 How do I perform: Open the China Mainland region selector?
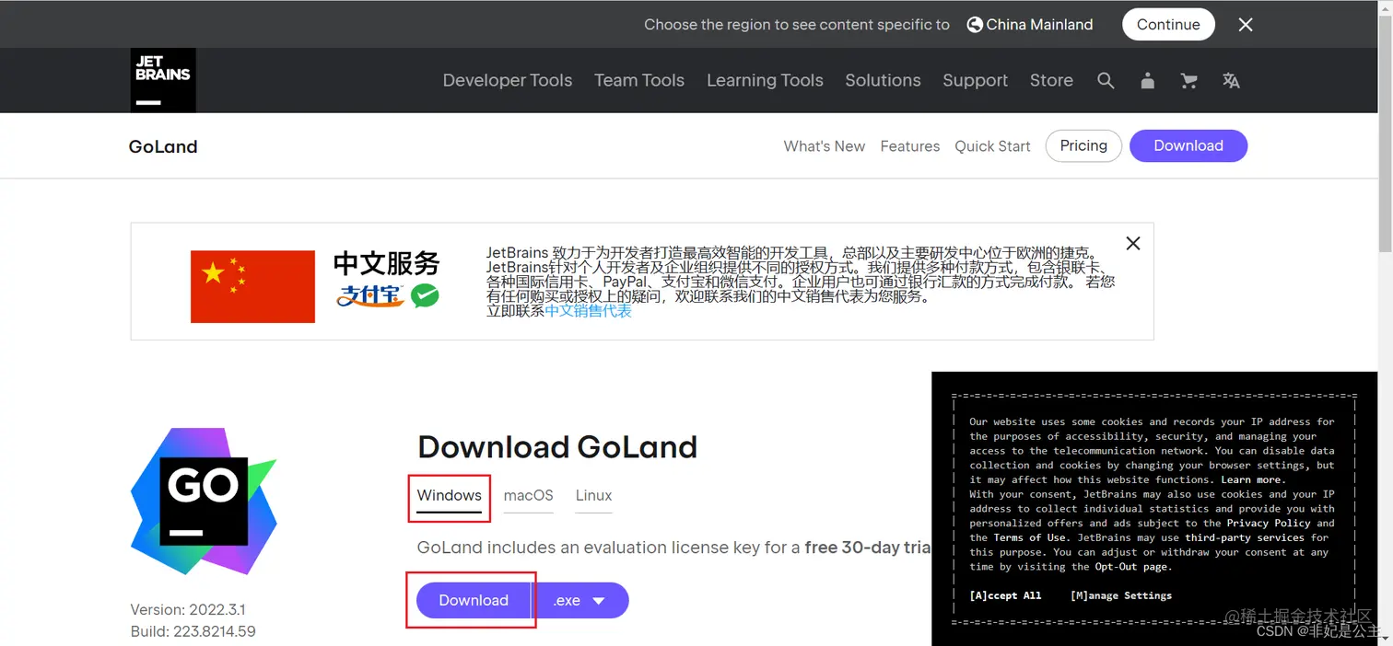click(1040, 24)
